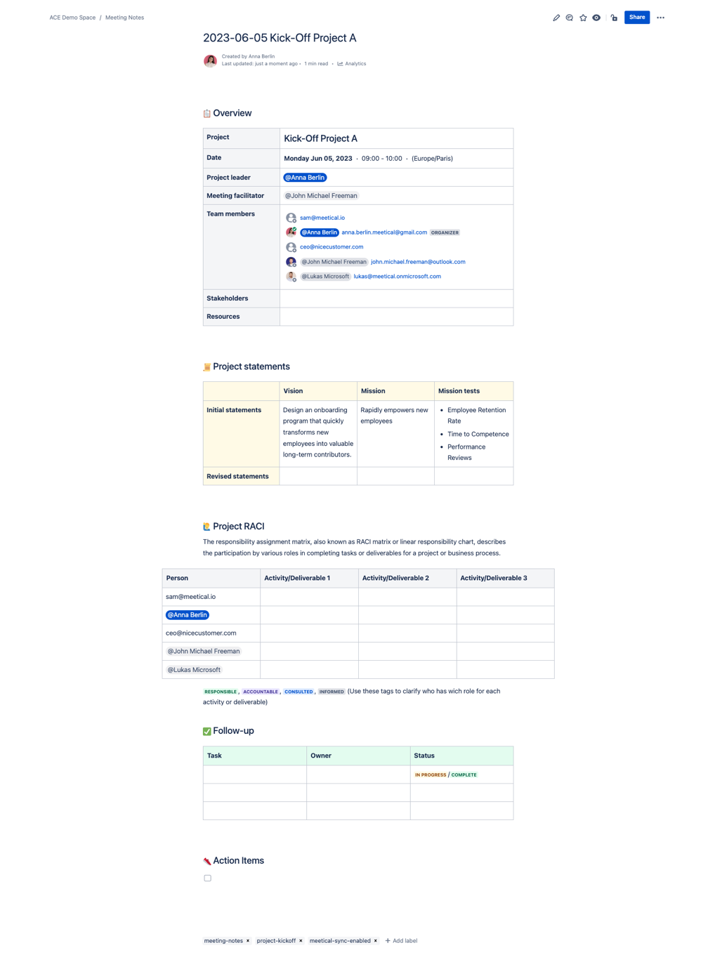Open the ACE Demo Space breadcrumb
This screenshot has height=976, width=715.
(72, 18)
